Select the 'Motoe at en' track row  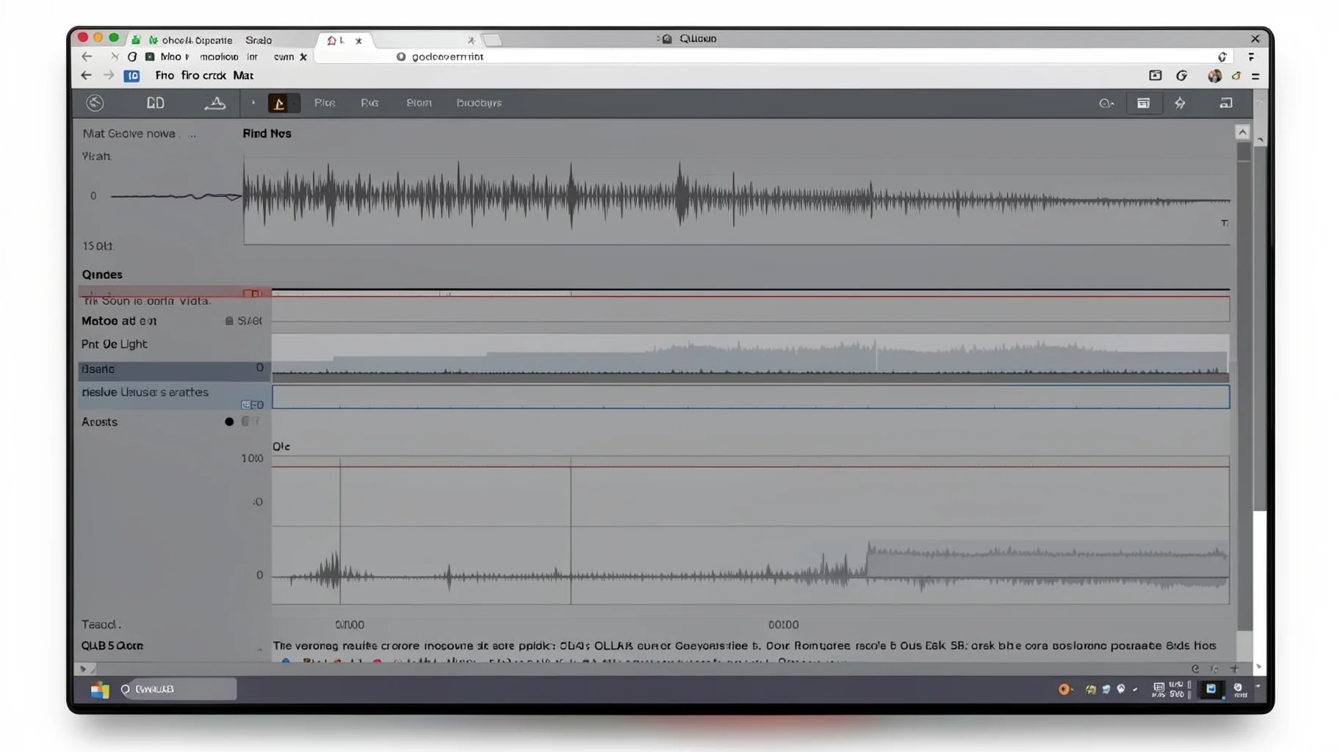tap(175, 321)
